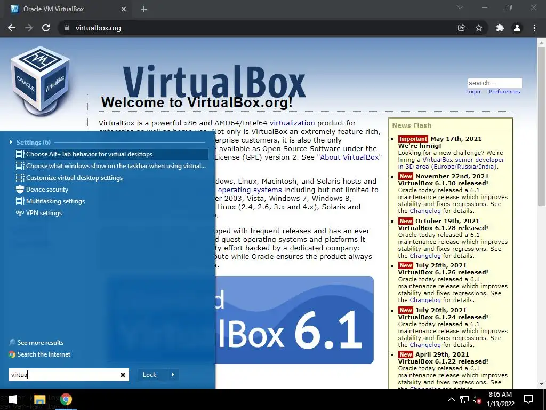546x410 pixels.
Task: Click the page vertical scrollbar thumb
Action: point(541,126)
